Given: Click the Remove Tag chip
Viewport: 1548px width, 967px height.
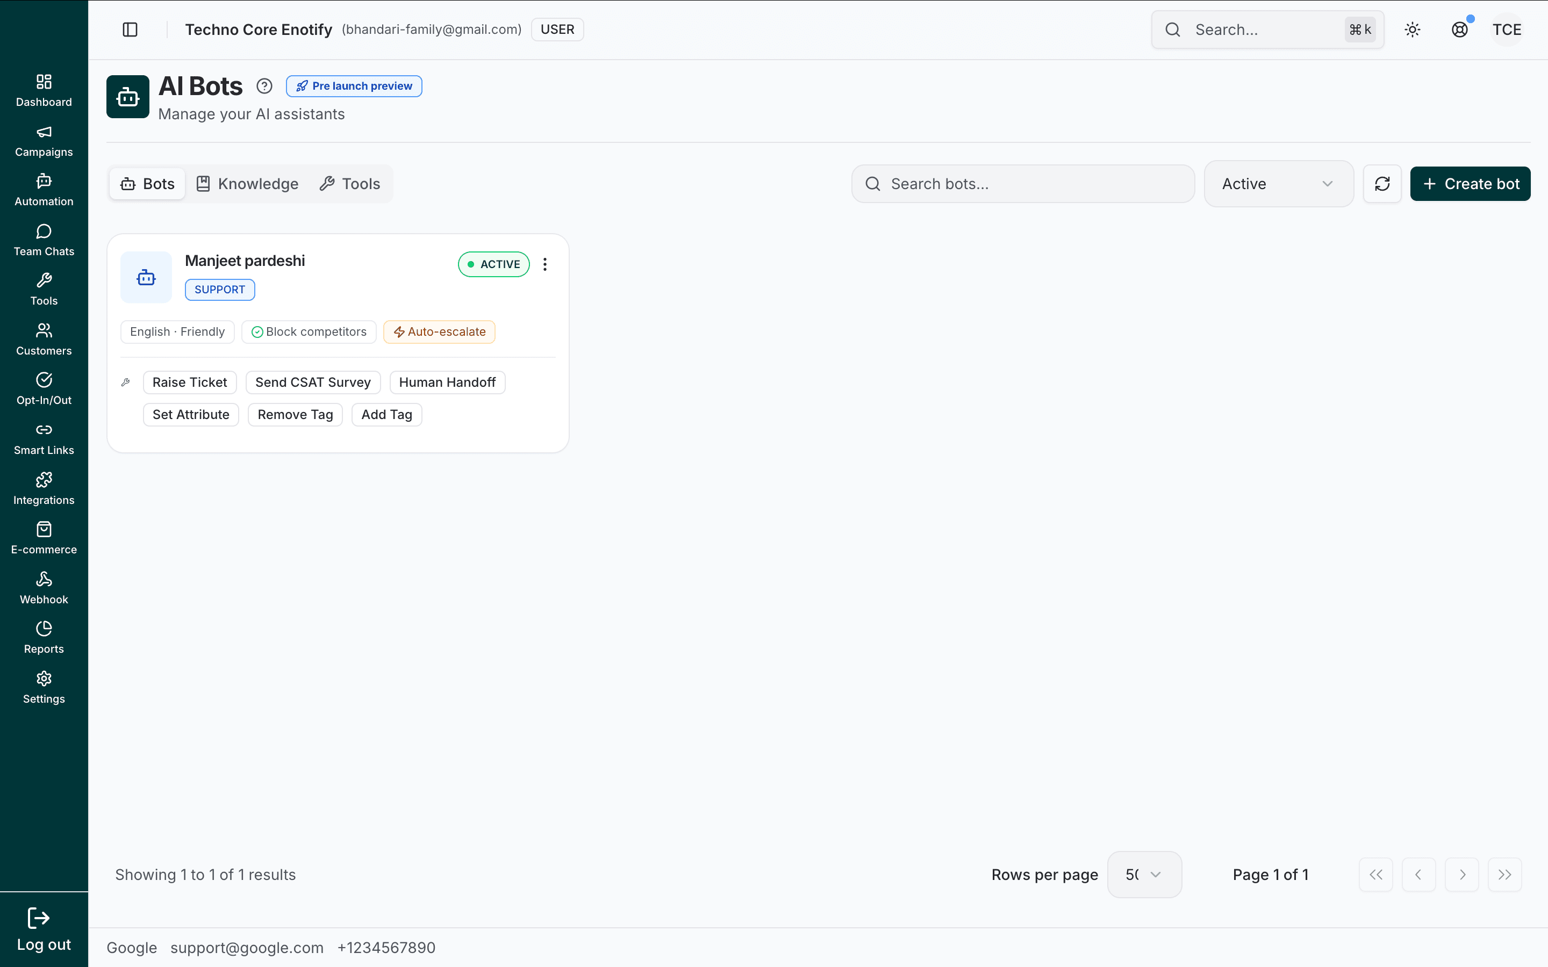Looking at the screenshot, I should pyautogui.click(x=295, y=414).
